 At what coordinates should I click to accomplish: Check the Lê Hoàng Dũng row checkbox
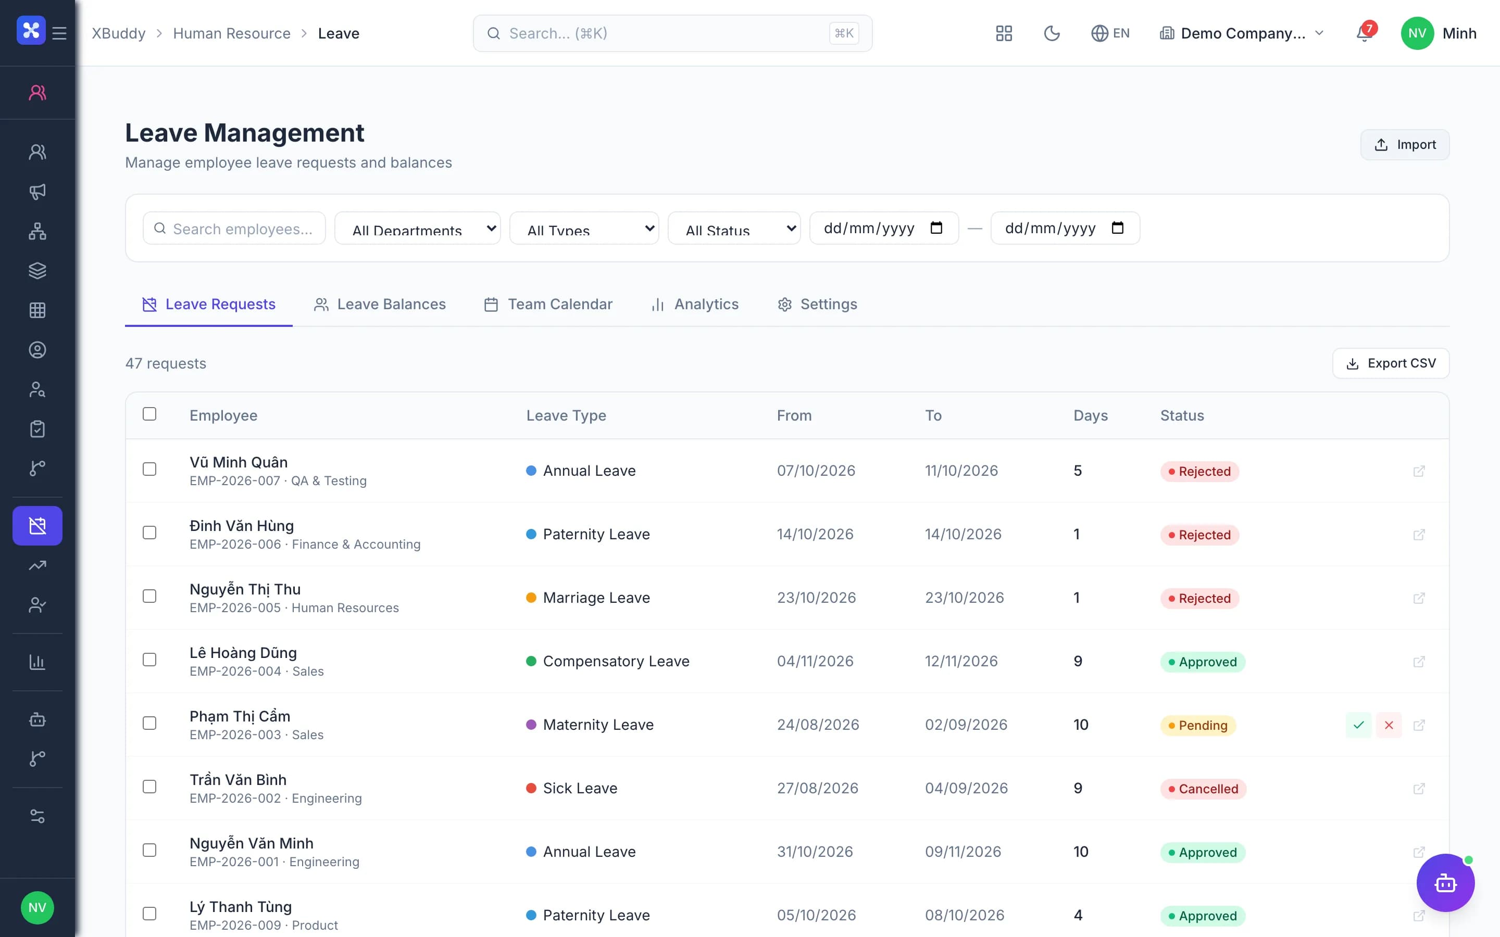[x=149, y=660]
